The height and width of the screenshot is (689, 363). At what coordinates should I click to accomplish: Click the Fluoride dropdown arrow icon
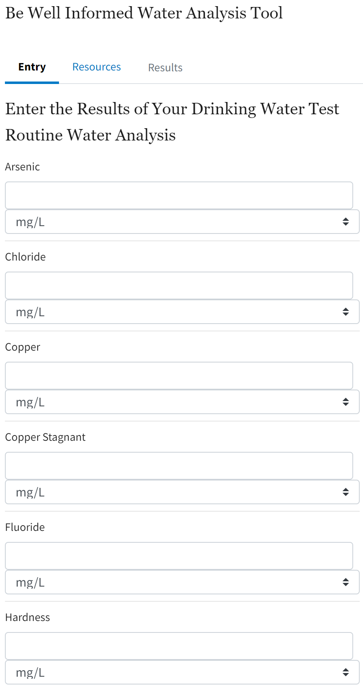(346, 582)
